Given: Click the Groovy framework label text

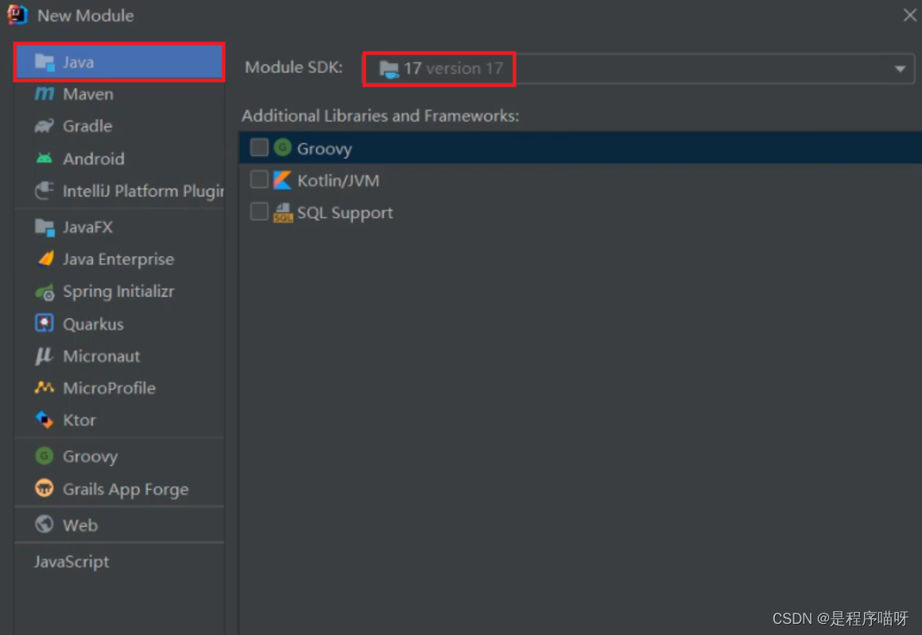Looking at the screenshot, I should coord(324,149).
